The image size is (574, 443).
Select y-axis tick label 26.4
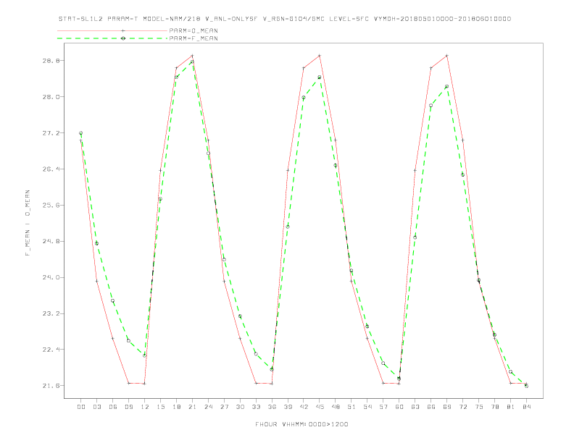tap(51, 169)
